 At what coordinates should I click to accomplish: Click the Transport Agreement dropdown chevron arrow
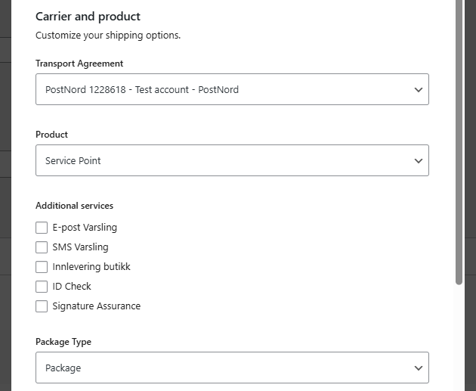pyautogui.click(x=419, y=89)
